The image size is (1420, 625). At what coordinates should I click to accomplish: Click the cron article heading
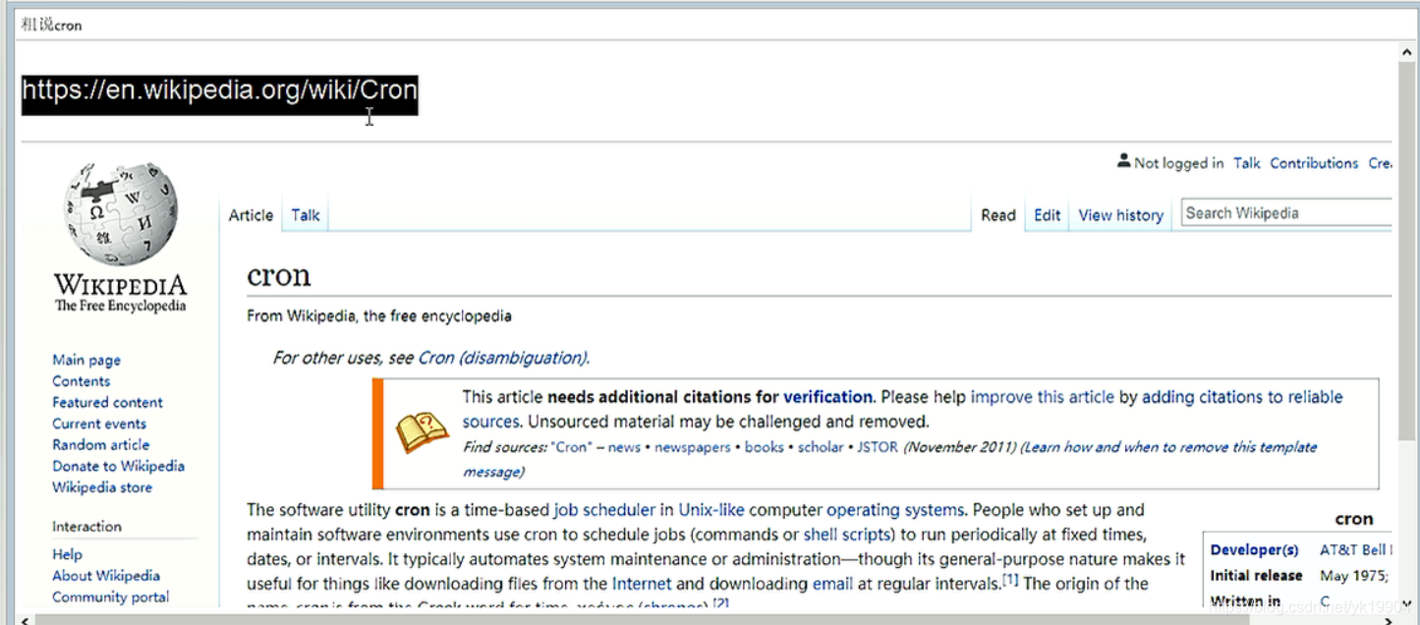pos(279,275)
